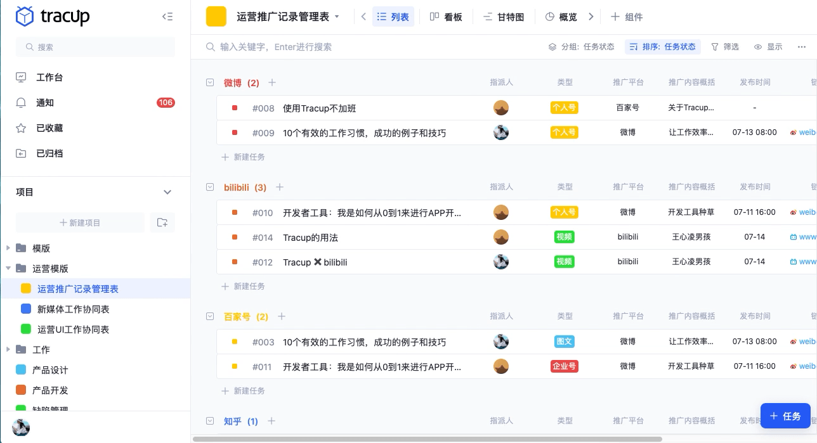This screenshot has width=817, height=443.
Task: Collapse the sidebar with the fold icon
Action: click(x=167, y=17)
